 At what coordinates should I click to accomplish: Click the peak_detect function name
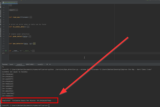[x=18, y=36]
